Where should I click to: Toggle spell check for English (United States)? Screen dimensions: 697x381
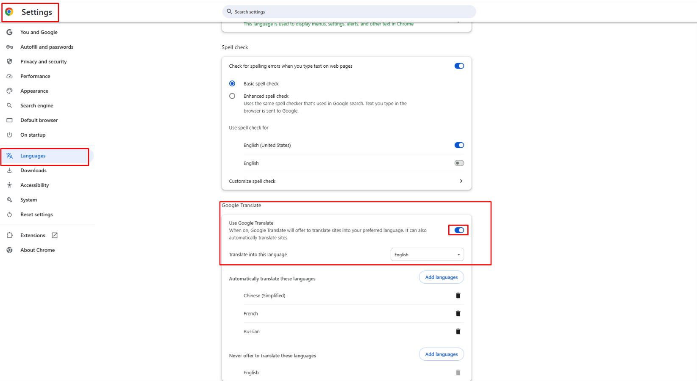point(459,145)
